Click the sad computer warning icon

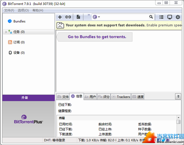click(x=60, y=25)
